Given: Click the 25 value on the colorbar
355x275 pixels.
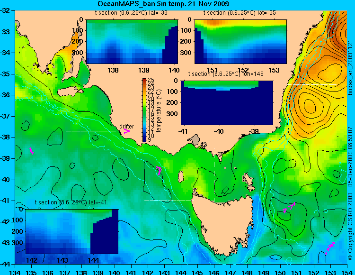Looking at the screenshot, I should [151, 80].
